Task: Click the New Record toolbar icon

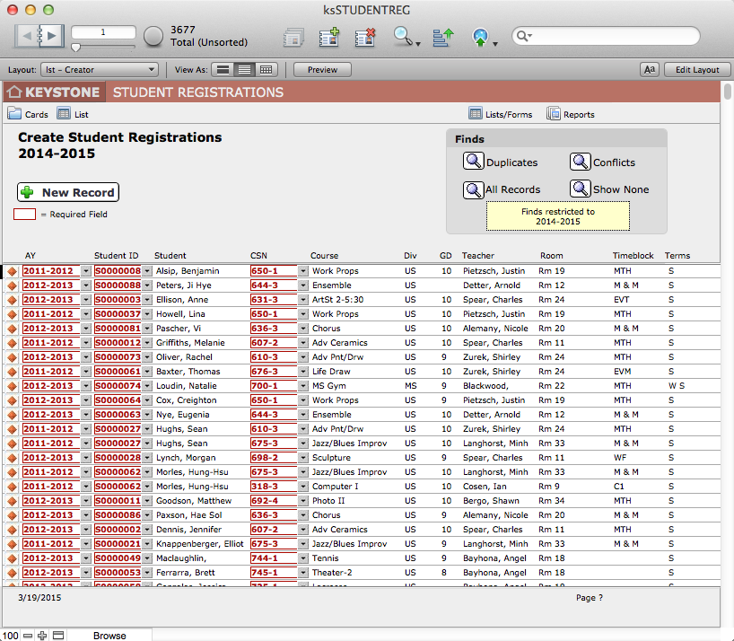Action: pyautogui.click(x=328, y=37)
